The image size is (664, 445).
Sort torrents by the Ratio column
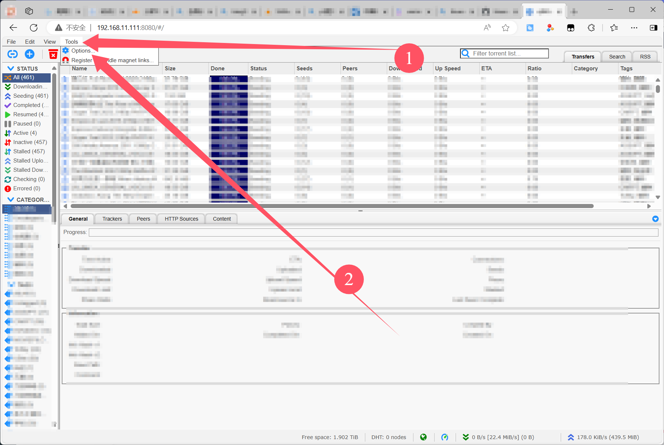[534, 68]
